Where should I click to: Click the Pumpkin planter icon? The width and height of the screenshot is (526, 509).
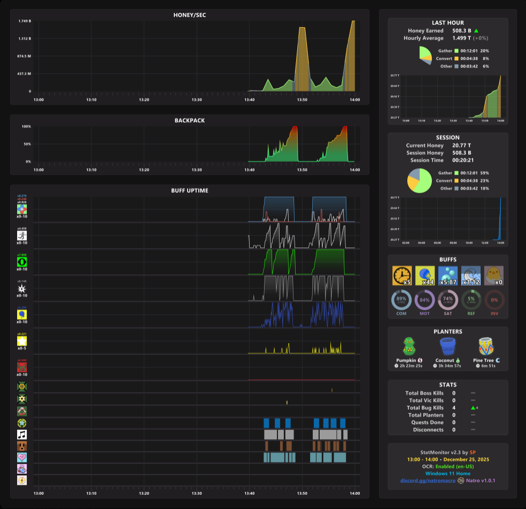pyautogui.click(x=409, y=346)
